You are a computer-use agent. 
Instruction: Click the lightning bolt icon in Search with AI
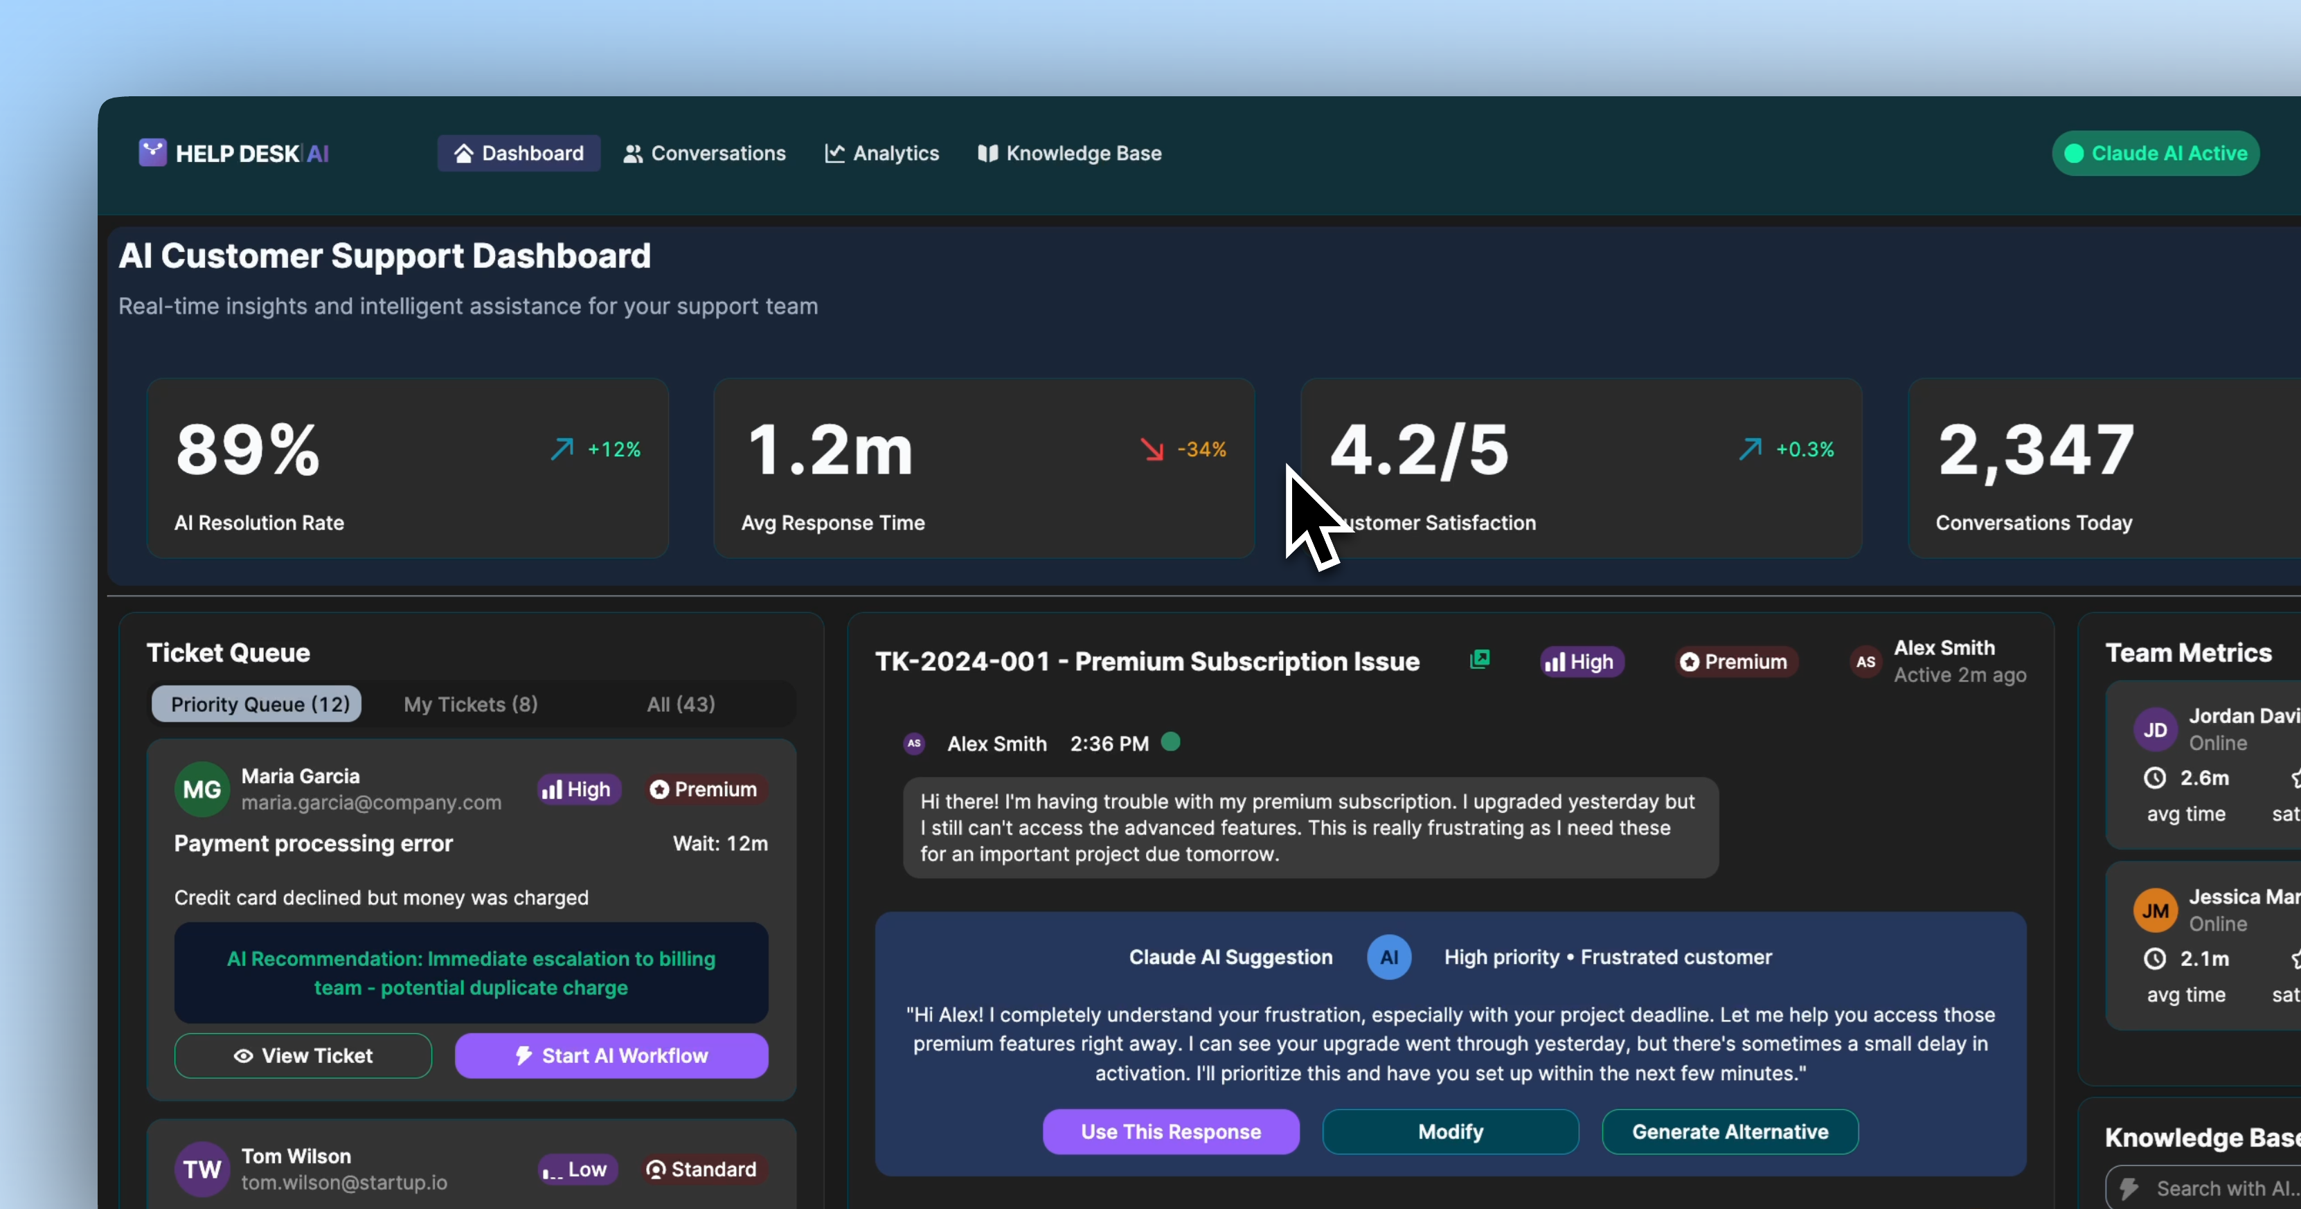tap(2129, 1188)
